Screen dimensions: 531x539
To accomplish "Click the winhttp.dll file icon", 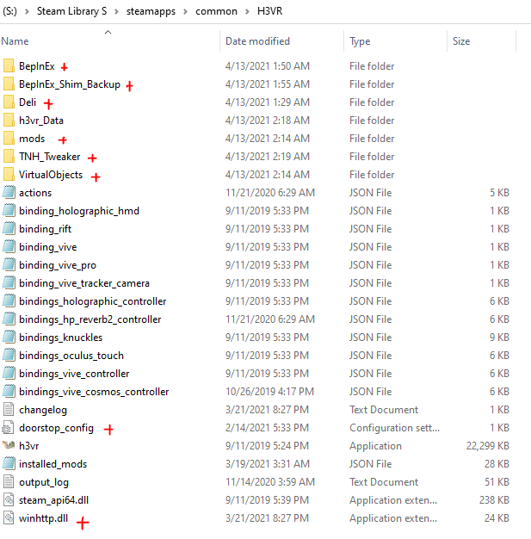I will (x=9, y=518).
